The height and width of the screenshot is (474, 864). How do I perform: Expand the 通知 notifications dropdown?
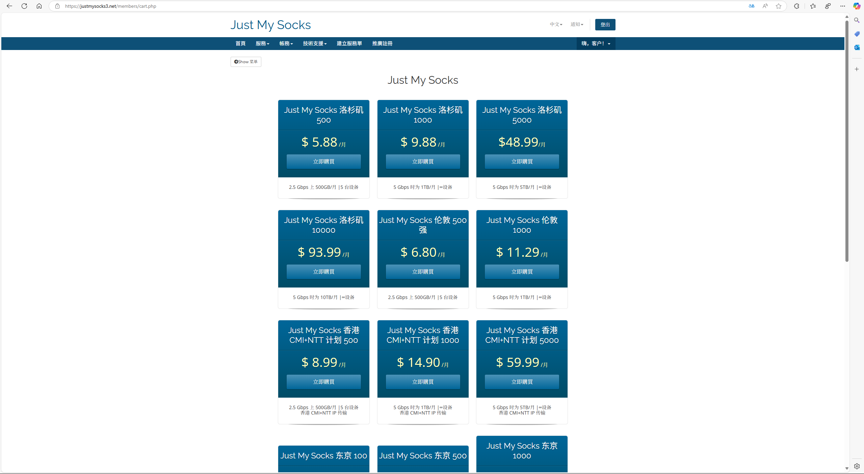577,24
